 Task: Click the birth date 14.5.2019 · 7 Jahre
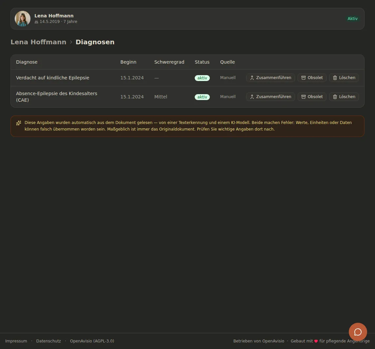[58, 22]
